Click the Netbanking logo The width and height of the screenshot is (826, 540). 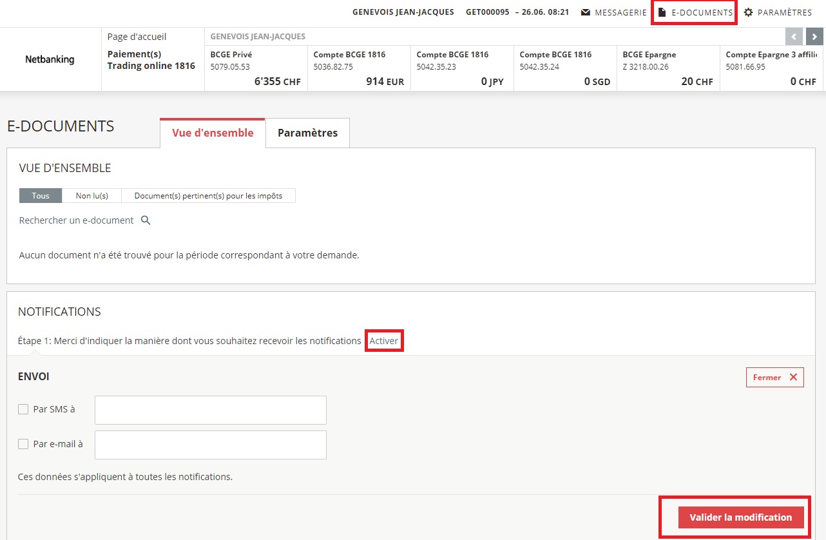(50, 59)
